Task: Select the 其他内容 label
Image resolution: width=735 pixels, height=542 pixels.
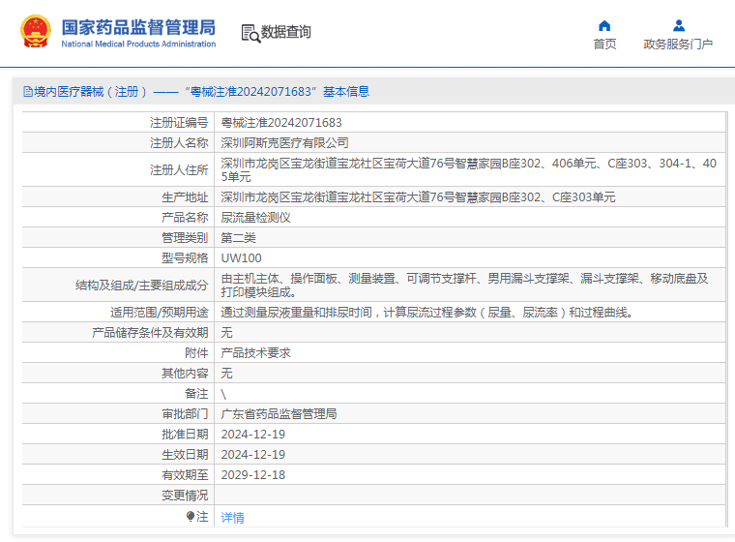Action: 185,373
